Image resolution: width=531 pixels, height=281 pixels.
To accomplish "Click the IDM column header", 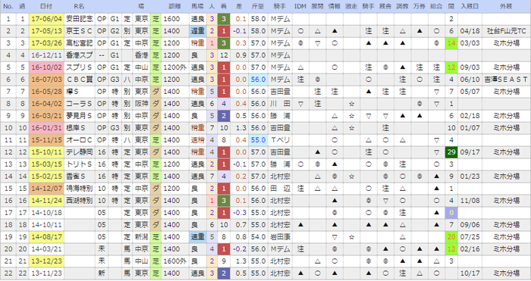I will (300, 6).
